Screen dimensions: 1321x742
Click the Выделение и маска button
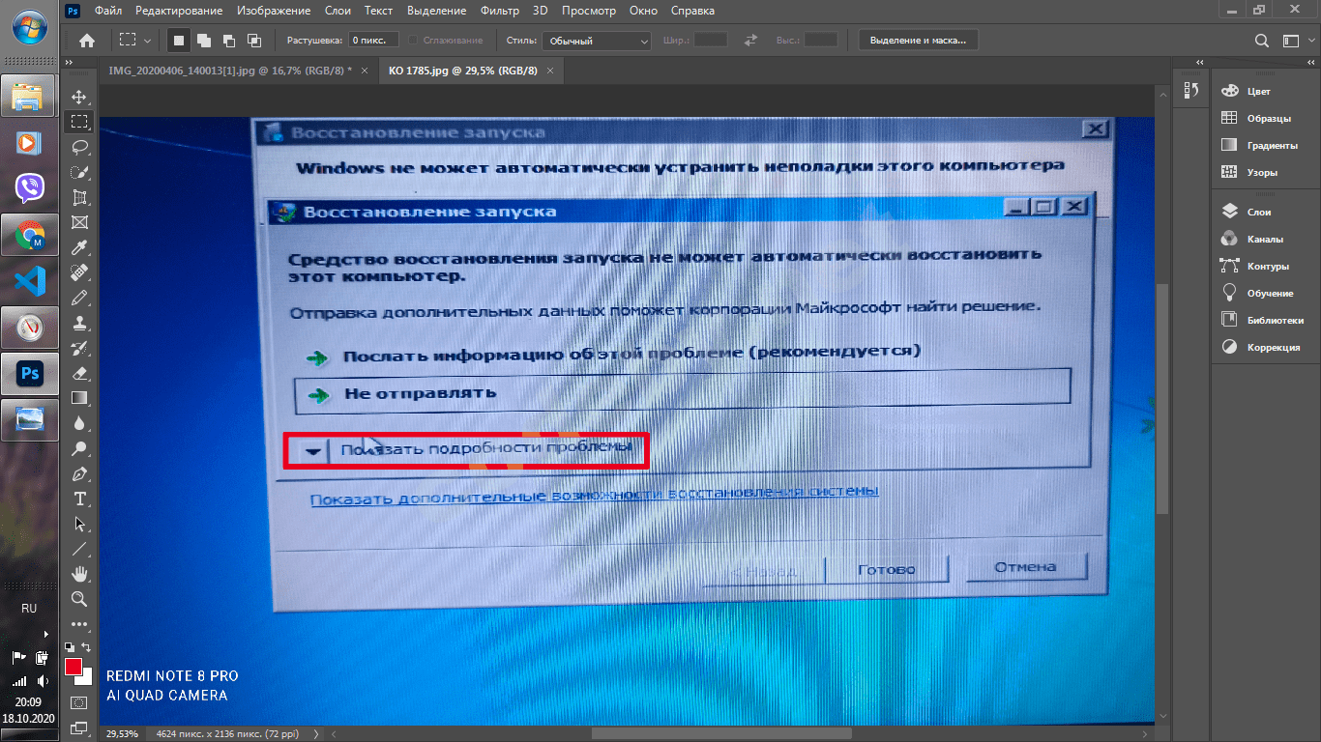tap(918, 41)
